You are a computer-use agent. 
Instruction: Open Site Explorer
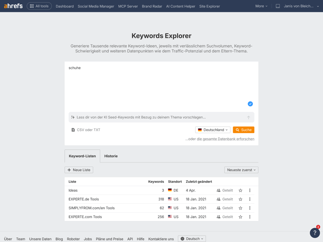[210, 6]
